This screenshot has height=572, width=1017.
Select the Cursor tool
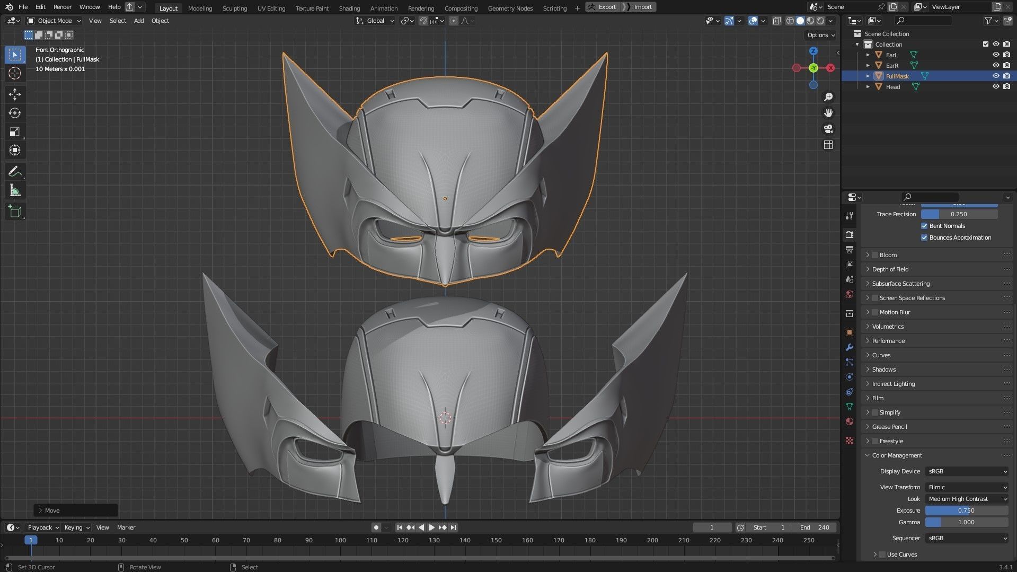tap(15, 73)
